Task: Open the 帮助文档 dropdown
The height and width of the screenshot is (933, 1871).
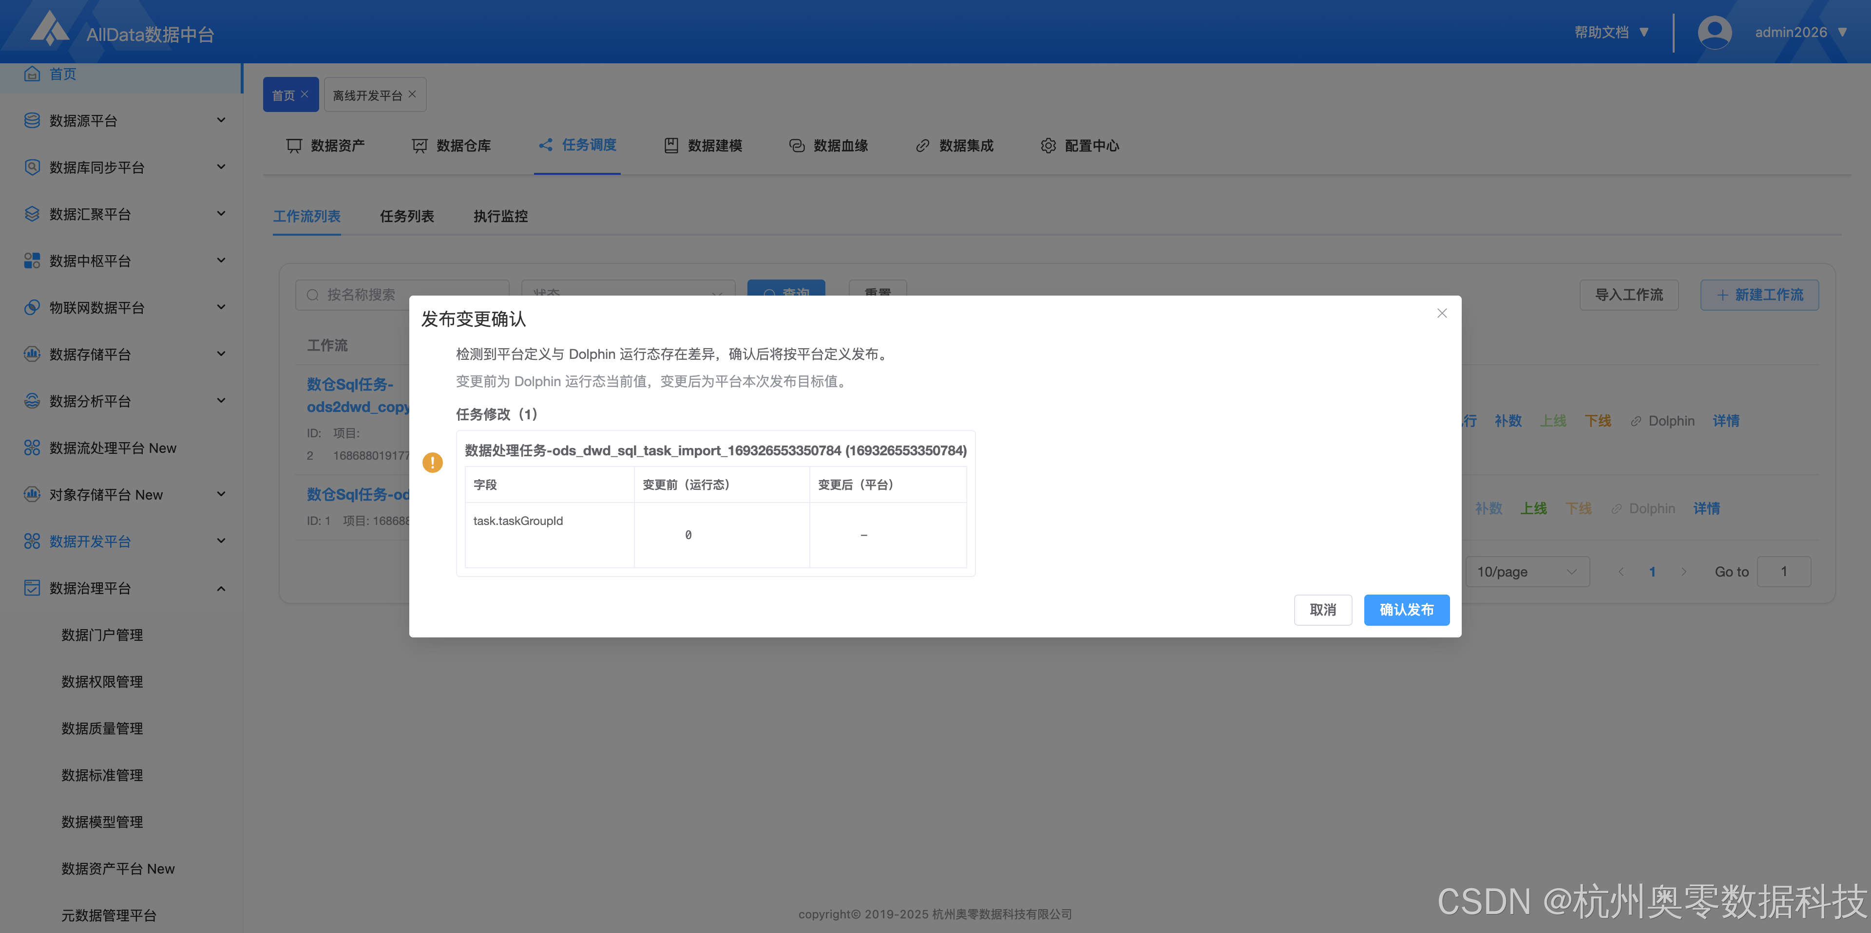Action: [1612, 32]
